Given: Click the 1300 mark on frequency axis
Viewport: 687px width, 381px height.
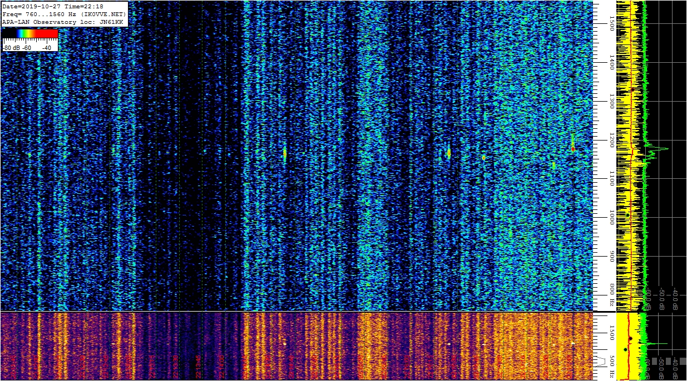Looking at the screenshot, I should (612, 102).
